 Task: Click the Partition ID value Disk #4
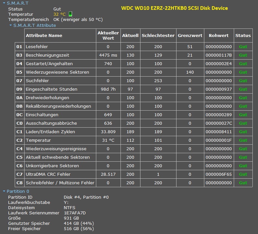[x=86, y=197]
